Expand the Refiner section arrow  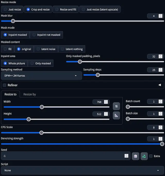[x=159, y=85]
